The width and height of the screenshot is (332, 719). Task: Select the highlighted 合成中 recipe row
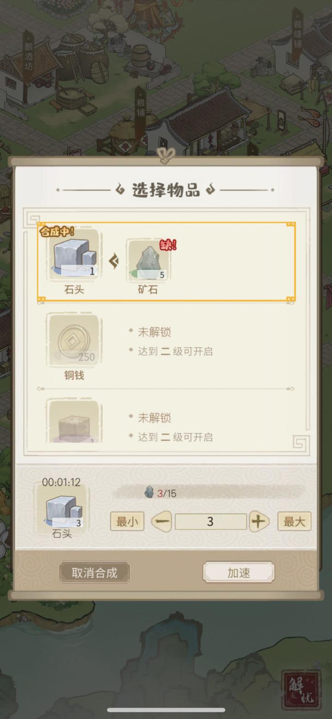click(166, 262)
